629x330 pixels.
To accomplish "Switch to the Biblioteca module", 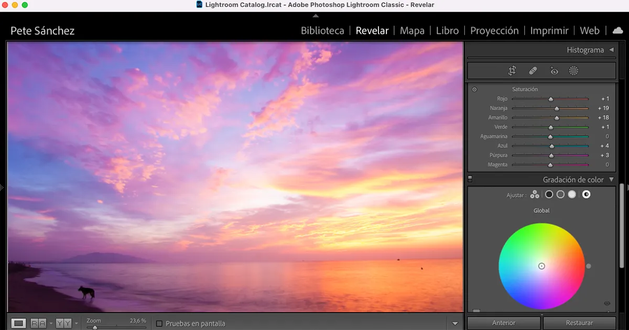I will click(322, 30).
